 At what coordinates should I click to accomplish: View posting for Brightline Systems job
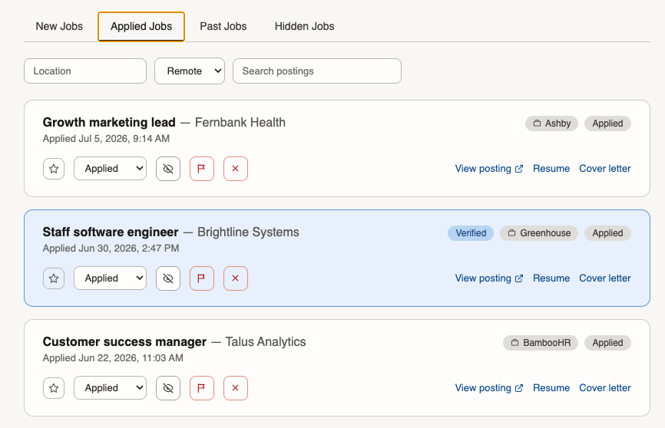click(x=489, y=278)
